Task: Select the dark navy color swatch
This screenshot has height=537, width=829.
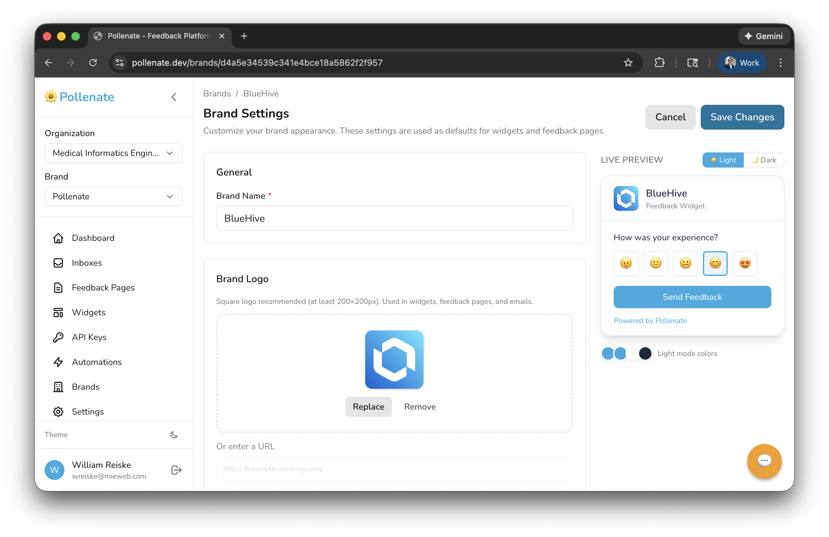Action: [645, 353]
